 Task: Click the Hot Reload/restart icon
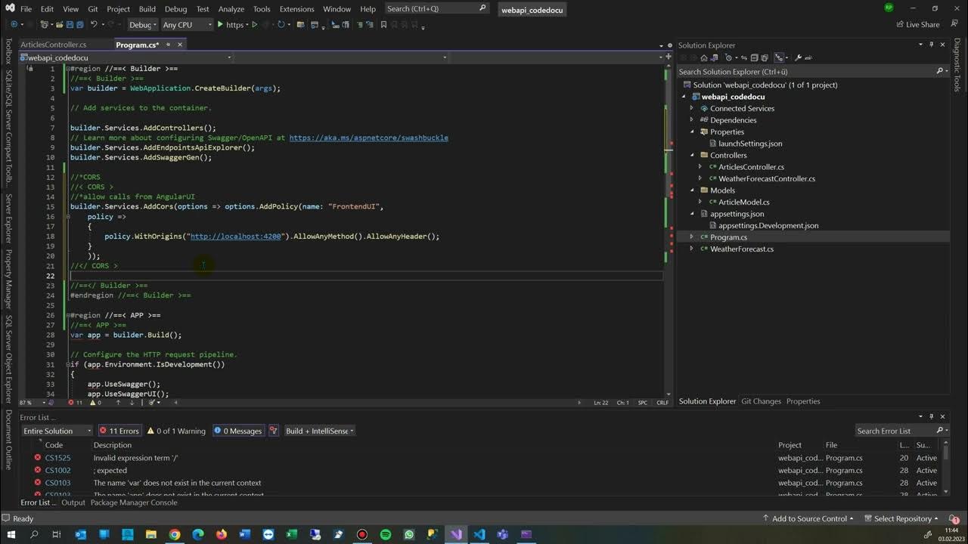point(281,24)
